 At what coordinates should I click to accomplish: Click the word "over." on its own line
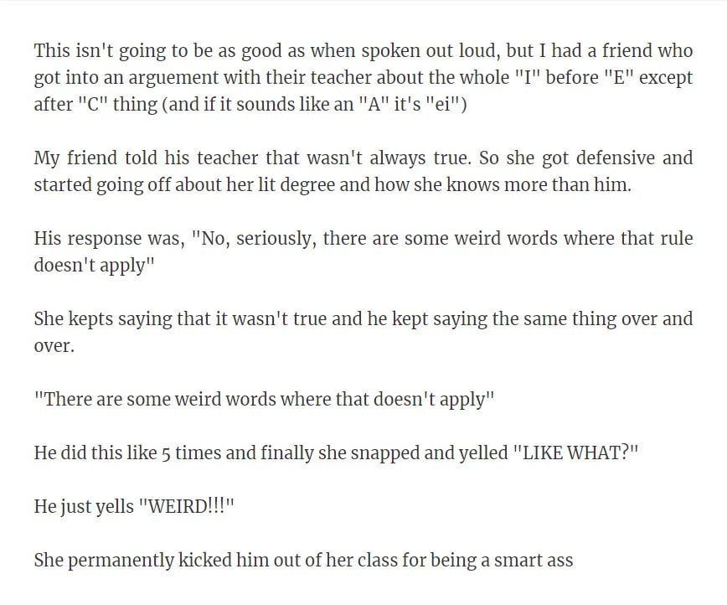point(54,345)
